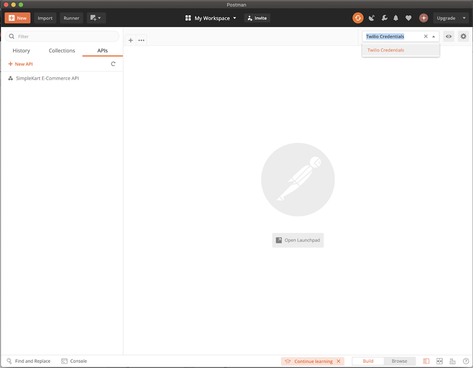
Task: Click the heart icon in header
Action: pos(409,18)
